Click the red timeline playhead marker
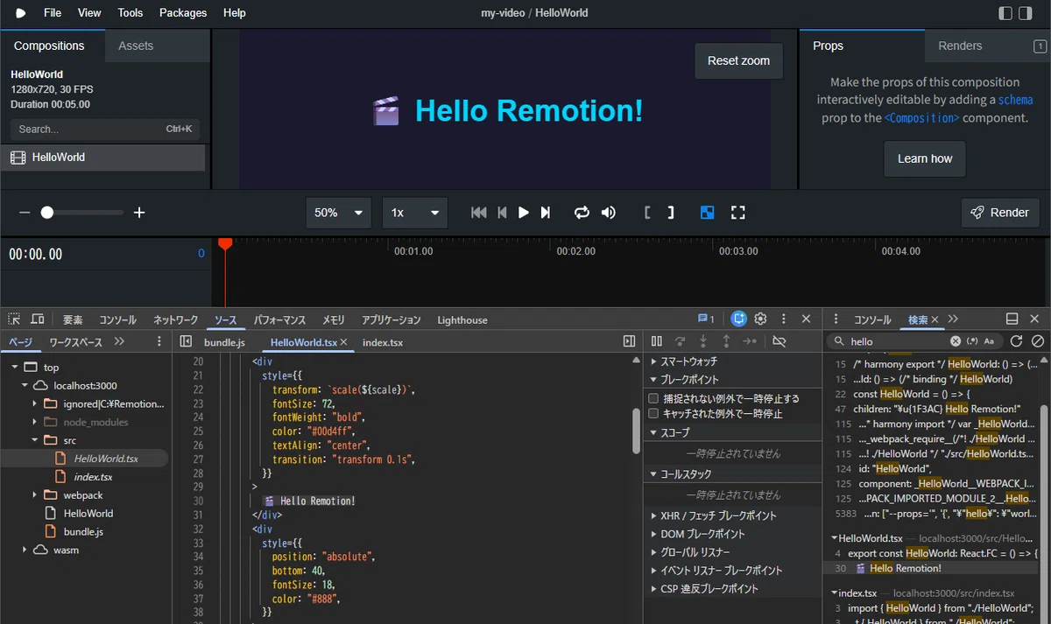The height and width of the screenshot is (624, 1051). pyautogui.click(x=225, y=244)
